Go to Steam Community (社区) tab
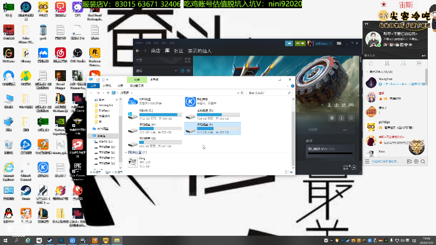Viewport: 436px width, 245px height. 179,51
